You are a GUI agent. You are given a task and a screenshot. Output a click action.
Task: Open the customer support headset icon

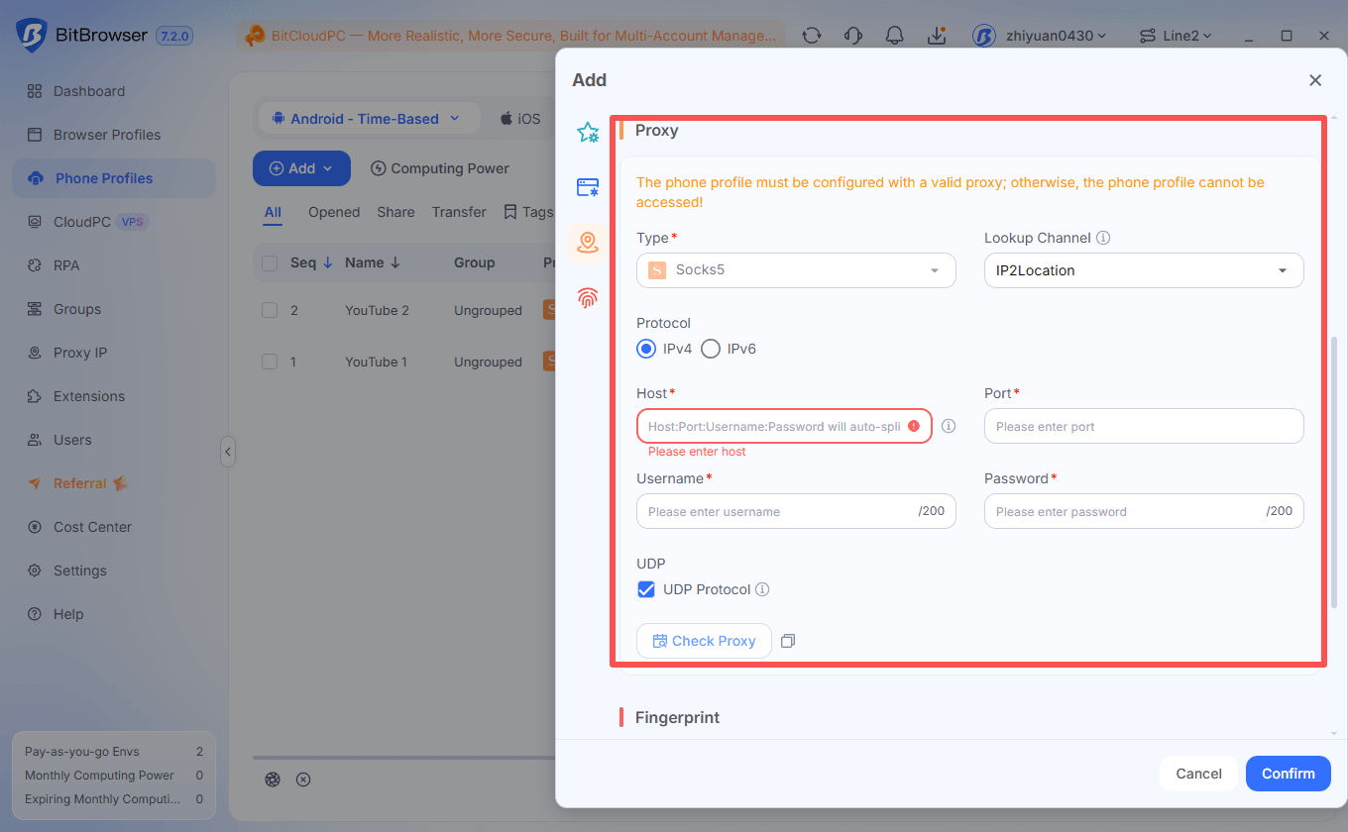pos(853,36)
